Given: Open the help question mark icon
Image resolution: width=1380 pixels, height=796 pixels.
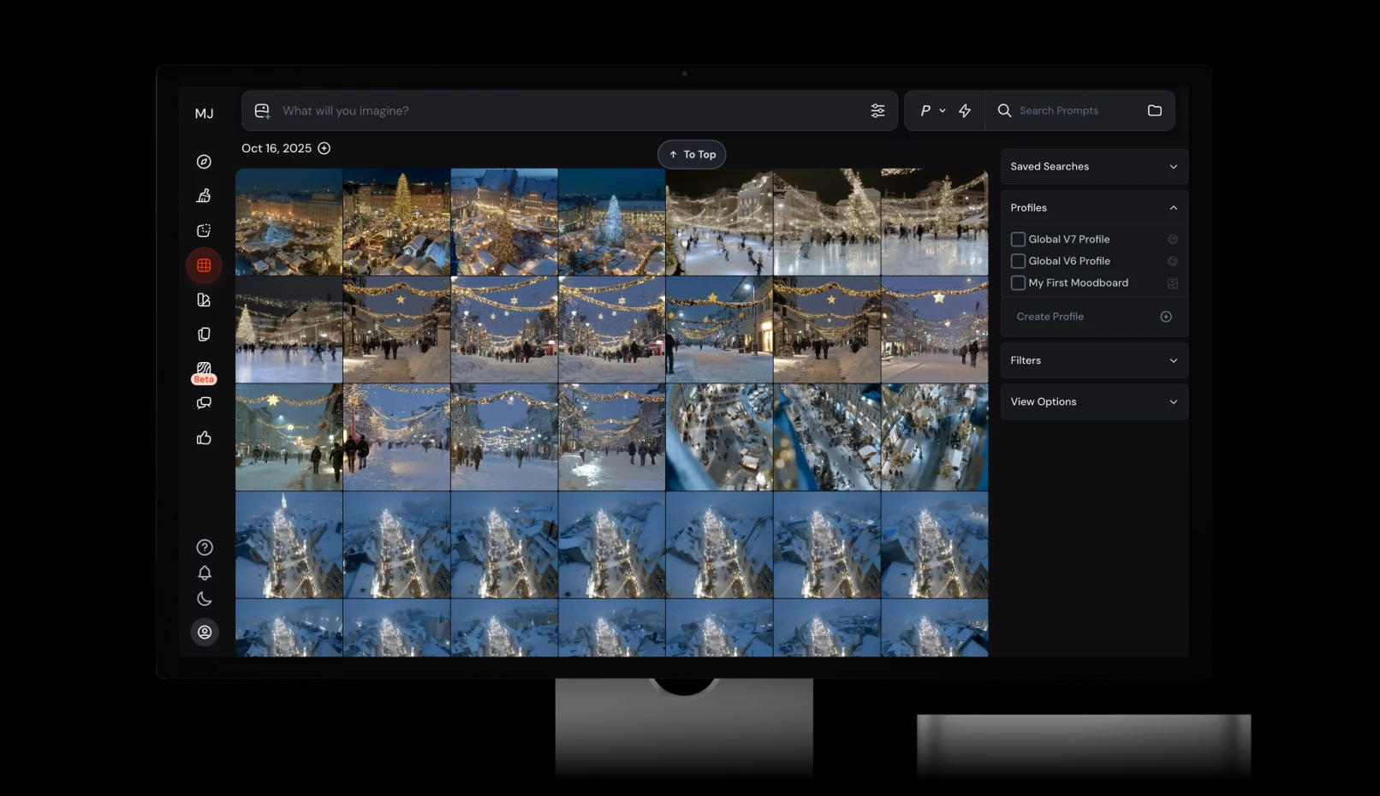Looking at the screenshot, I should pos(205,547).
